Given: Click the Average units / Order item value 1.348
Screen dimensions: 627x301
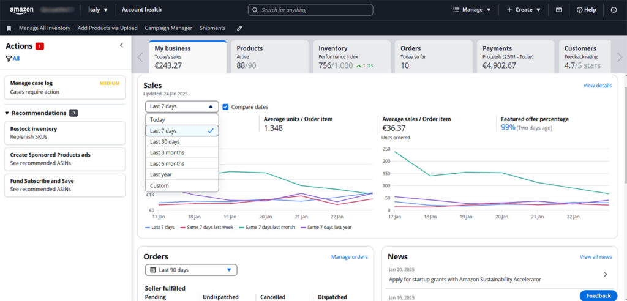Looking at the screenshot, I should (x=273, y=128).
